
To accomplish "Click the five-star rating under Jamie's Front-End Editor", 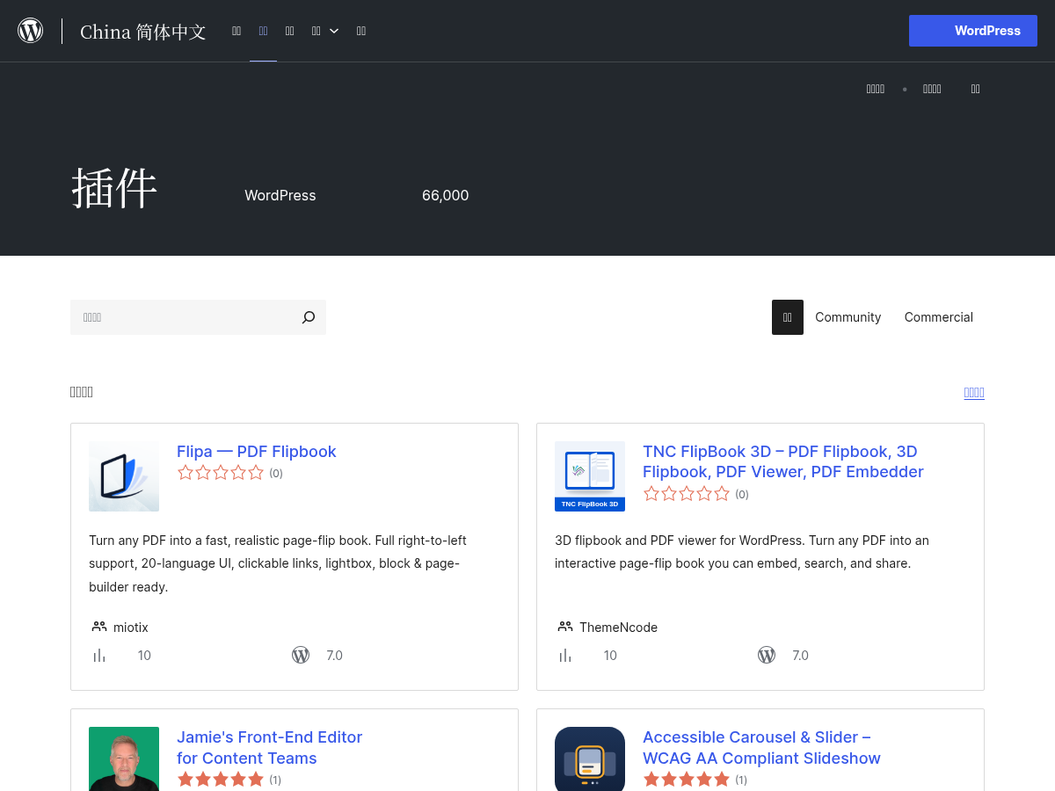I will pyautogui.click(x=221, y=780).
